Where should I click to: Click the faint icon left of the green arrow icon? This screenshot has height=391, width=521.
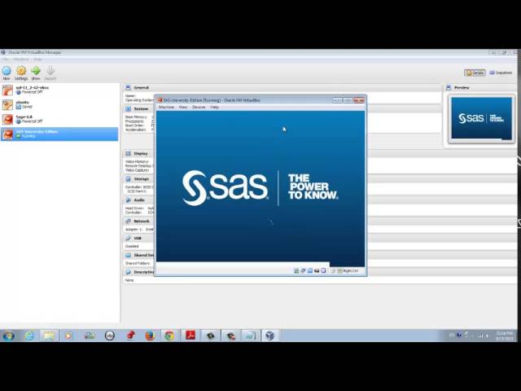pos(333,271)
